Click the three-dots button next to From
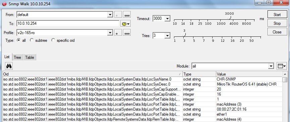290x122 pixels. coord(127,15)
